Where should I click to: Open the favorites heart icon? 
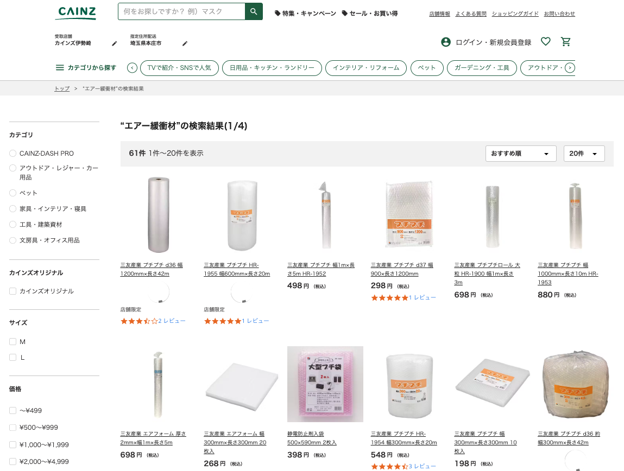click(x=546, y=42)
